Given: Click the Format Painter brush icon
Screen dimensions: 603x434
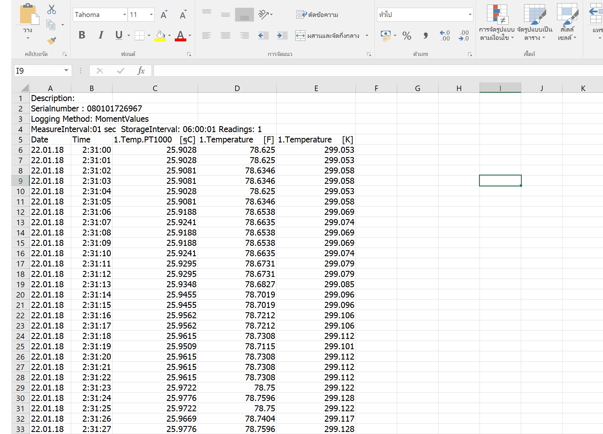Looking at the screenshot, I should (52, 41).
